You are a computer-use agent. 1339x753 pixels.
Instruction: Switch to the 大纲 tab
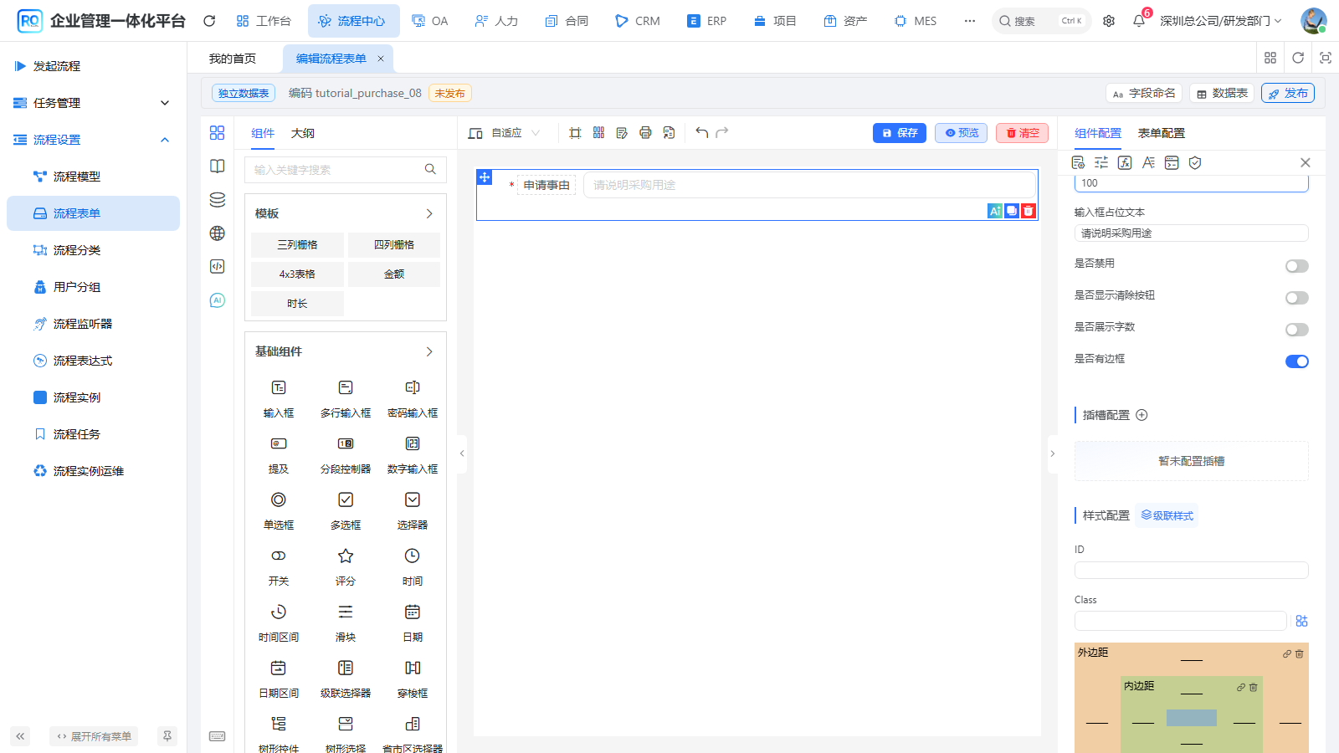[303, 133]
